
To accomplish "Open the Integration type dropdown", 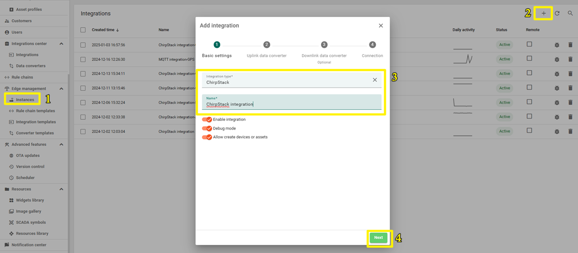I will pyautogui.click(x=291, y=80).
